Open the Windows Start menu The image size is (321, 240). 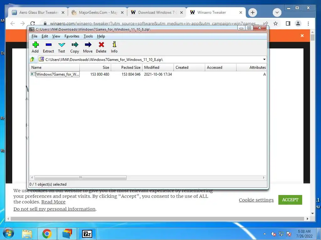[x=8, y=233]
